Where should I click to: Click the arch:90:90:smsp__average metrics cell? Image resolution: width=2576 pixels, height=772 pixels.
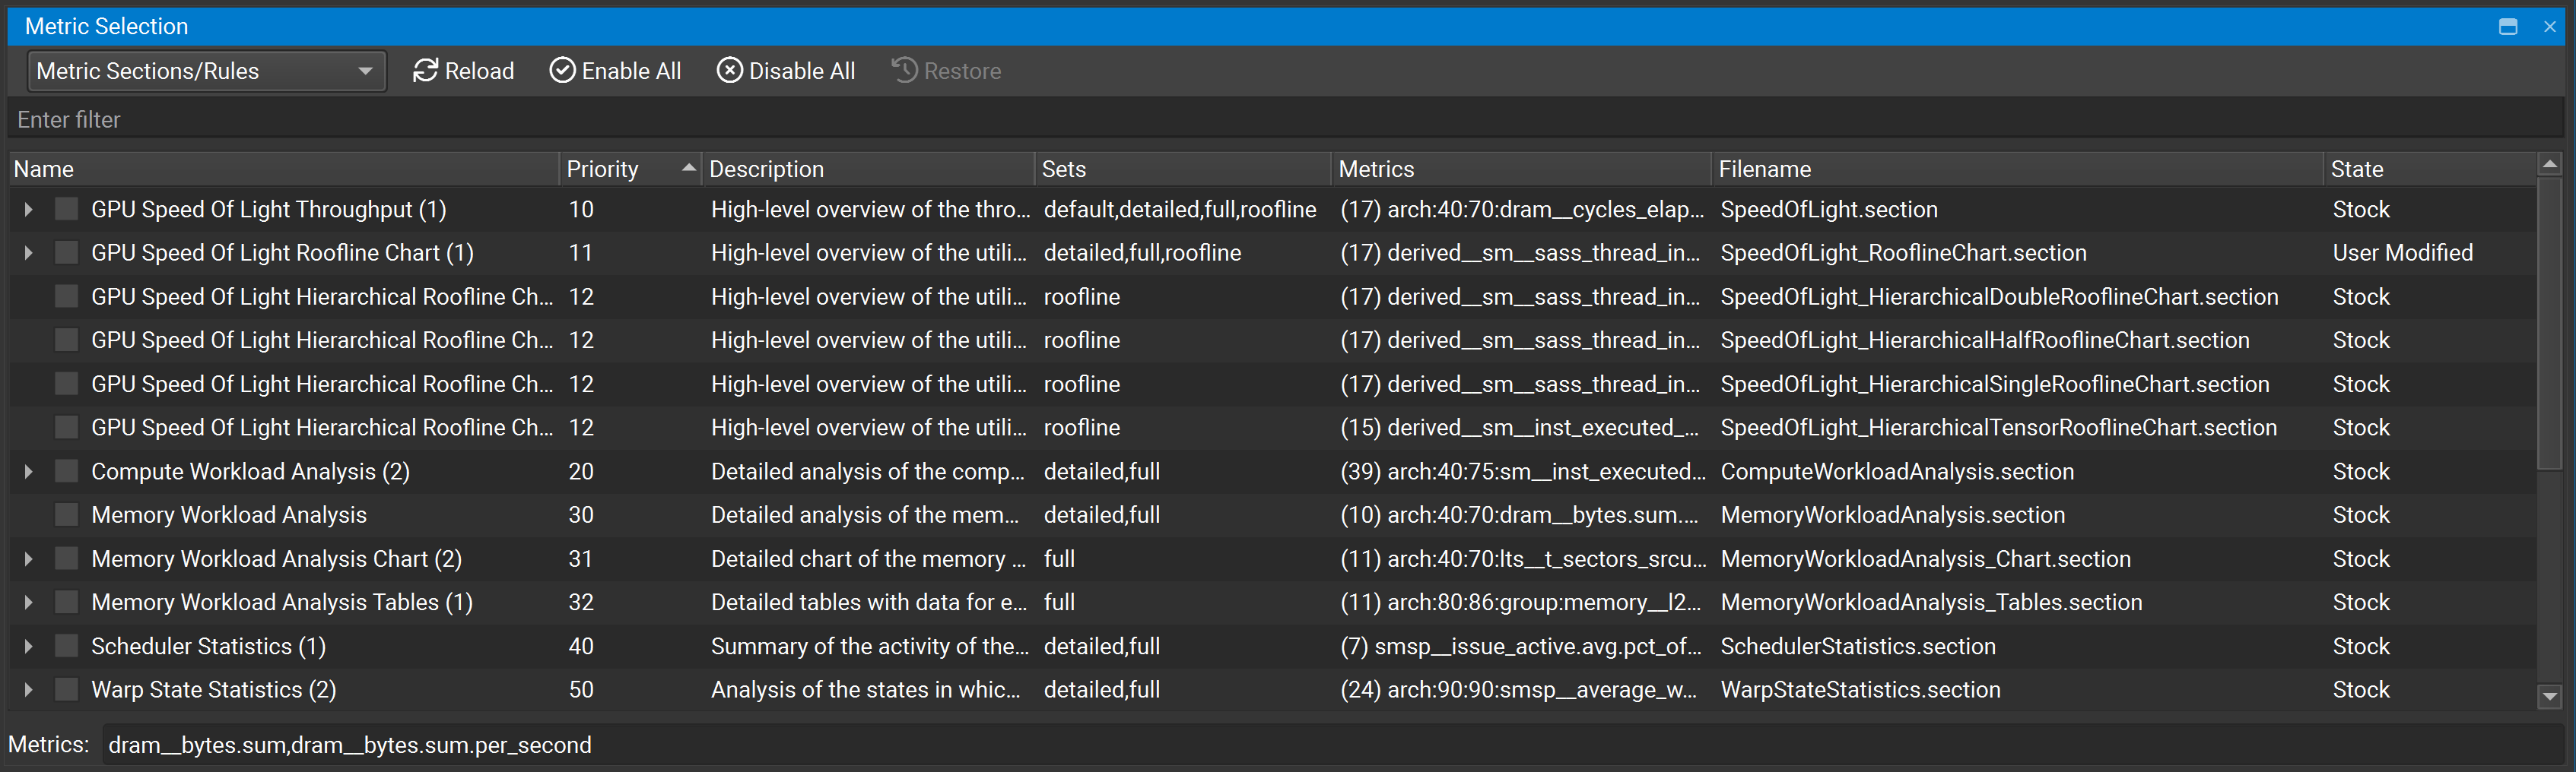(1518, 689)
